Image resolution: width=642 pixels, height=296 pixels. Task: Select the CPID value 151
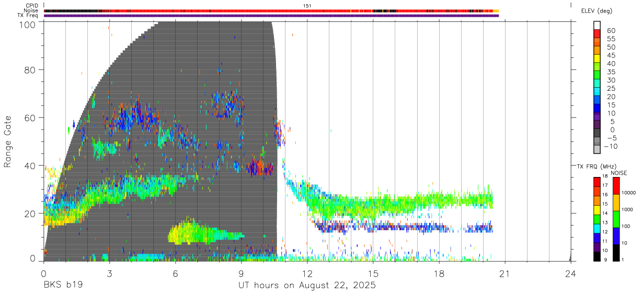[307, 5]
